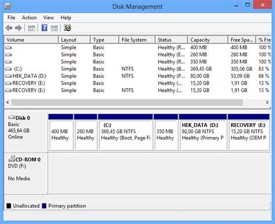
Task: Select the HEK_DATA (D:) volume row
Action: click(137, 76)
